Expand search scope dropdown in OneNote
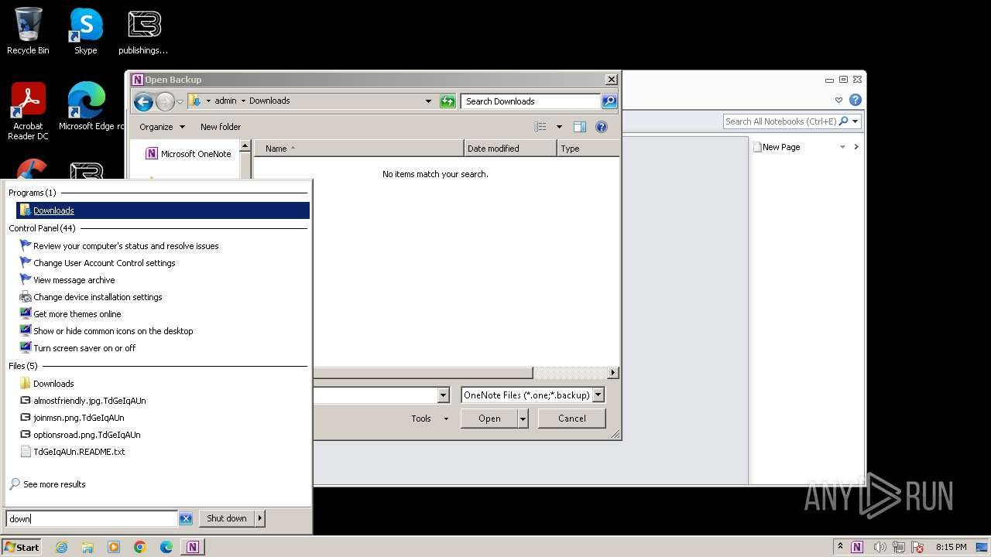The height and width of the screenshot is (557, 991). [x=855, y=121]
